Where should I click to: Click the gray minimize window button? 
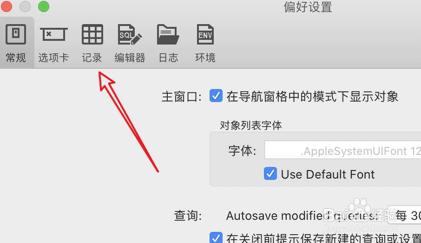click(25, 6)
